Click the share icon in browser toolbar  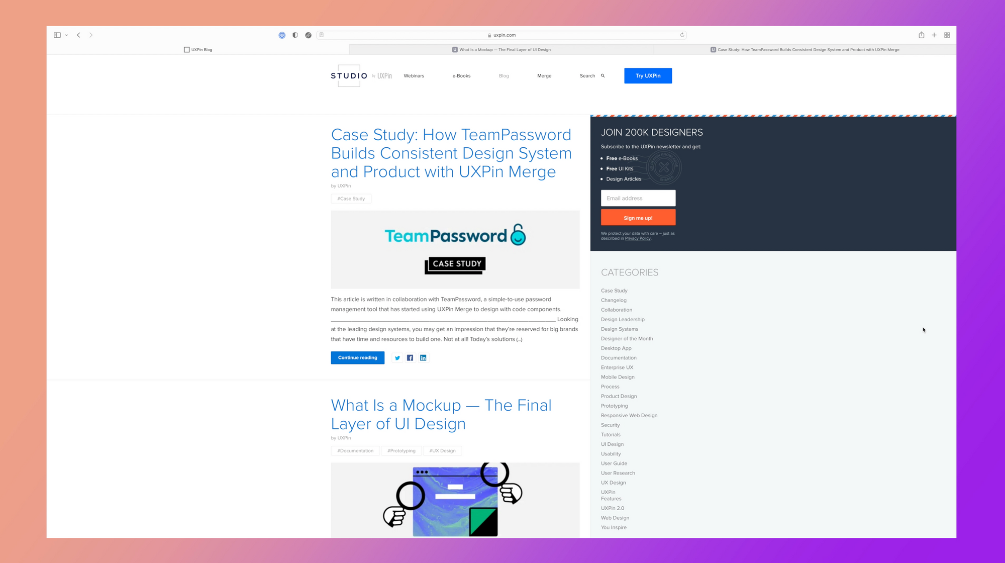coord(922,35)
